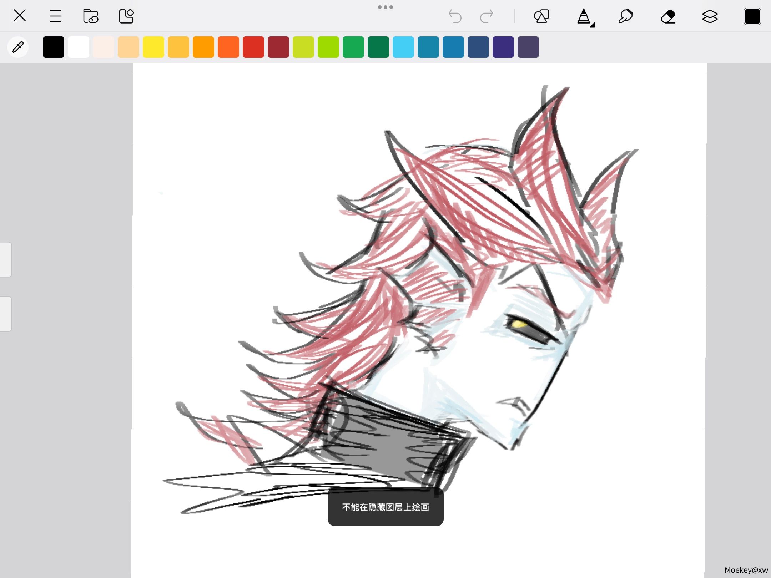Choose the yellow color swatch
Image resolution: width=771 pixels, height=578 pixels.
click(x=153, y=47)
